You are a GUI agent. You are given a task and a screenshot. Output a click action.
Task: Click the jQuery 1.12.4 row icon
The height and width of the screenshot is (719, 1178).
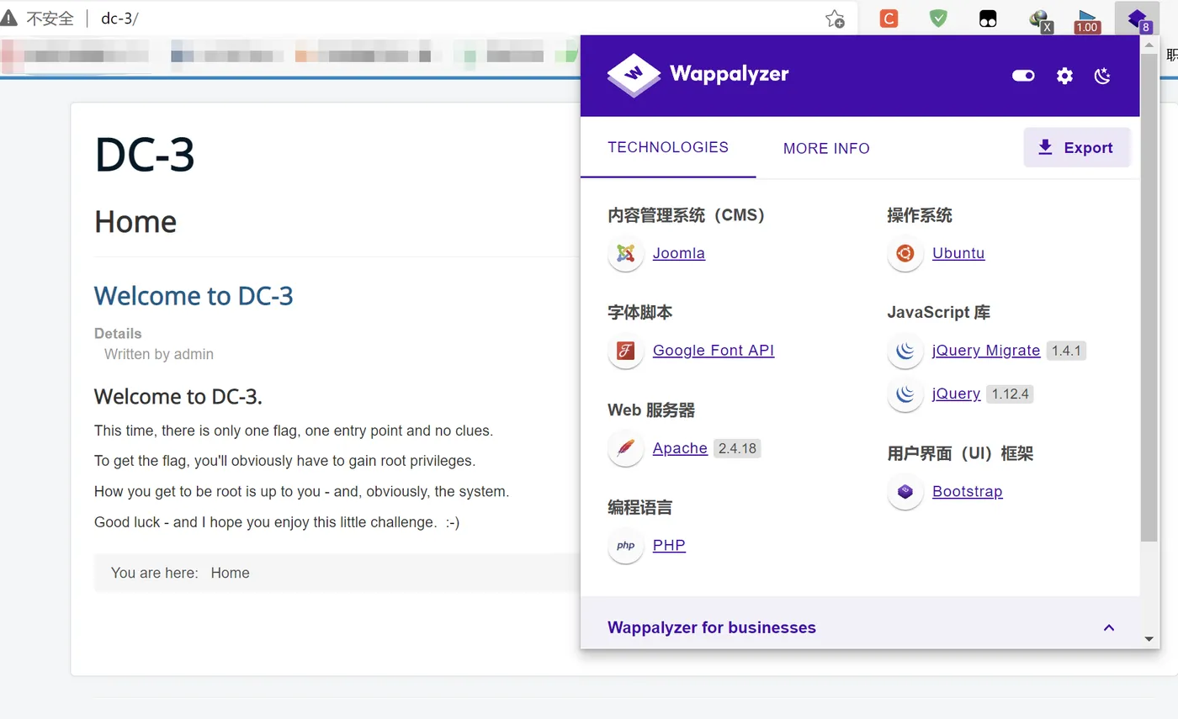tap(905, 394)
